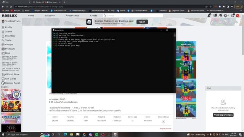Open the taskbar clock and date

pos(233,134)
